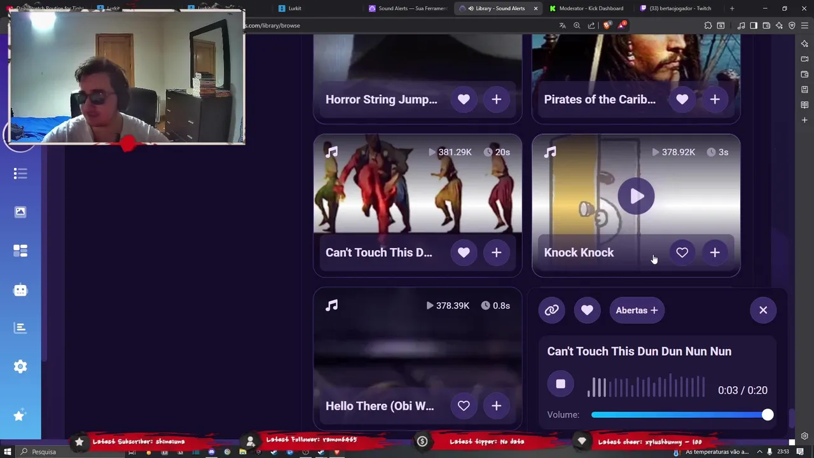Favorite the Can't Touch This card
Image resolution: width=814 pixels, height=458 pixels.
coord(464,253)
